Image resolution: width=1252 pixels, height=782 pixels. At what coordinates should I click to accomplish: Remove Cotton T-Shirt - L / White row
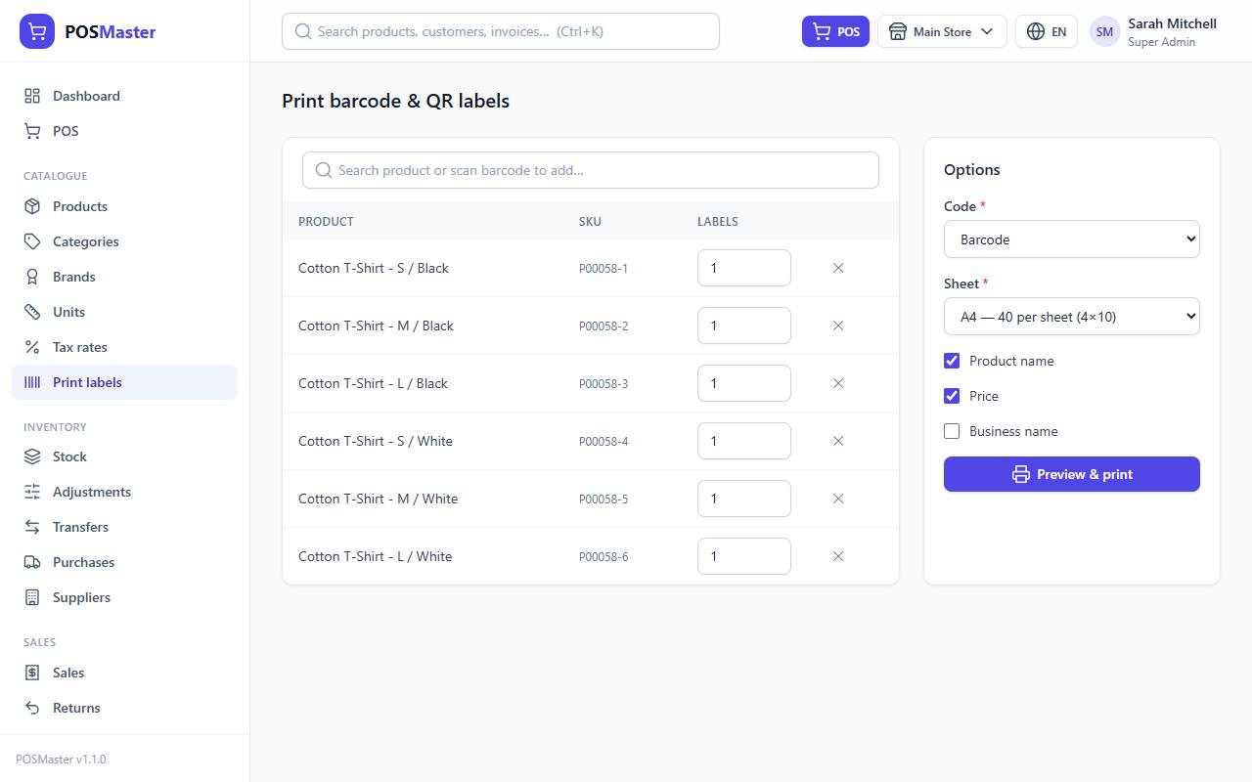coord(838,556)
